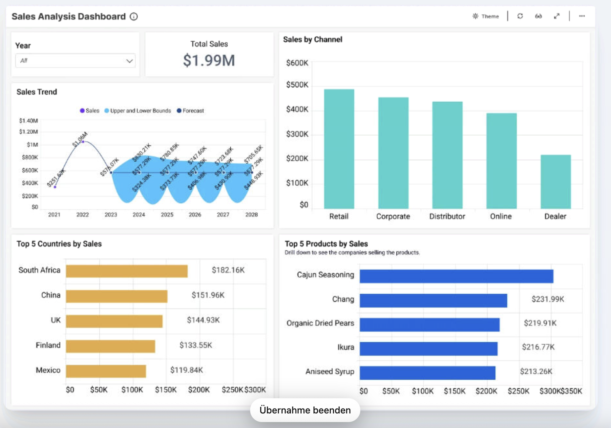This screenshot has height=428, width=611.
Task: Click the $1.06M data point for 2022
Action: click(83, 142)
